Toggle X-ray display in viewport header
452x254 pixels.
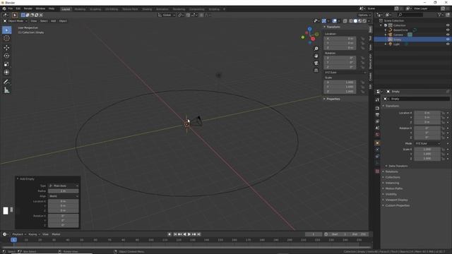345,21
